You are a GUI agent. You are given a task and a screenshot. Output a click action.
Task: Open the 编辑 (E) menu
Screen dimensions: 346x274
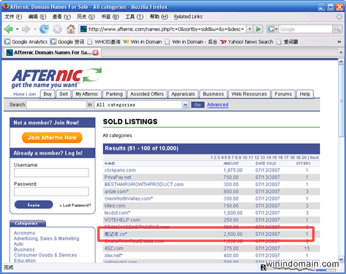tap(37, 17)
